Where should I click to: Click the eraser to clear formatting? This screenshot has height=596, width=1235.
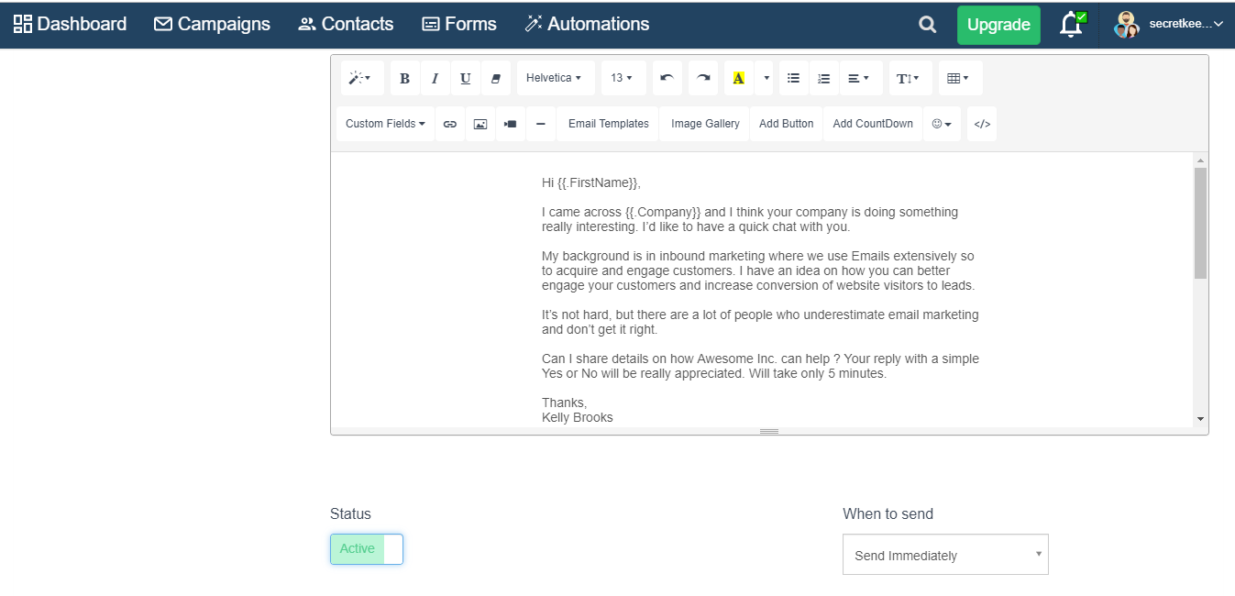496,79
